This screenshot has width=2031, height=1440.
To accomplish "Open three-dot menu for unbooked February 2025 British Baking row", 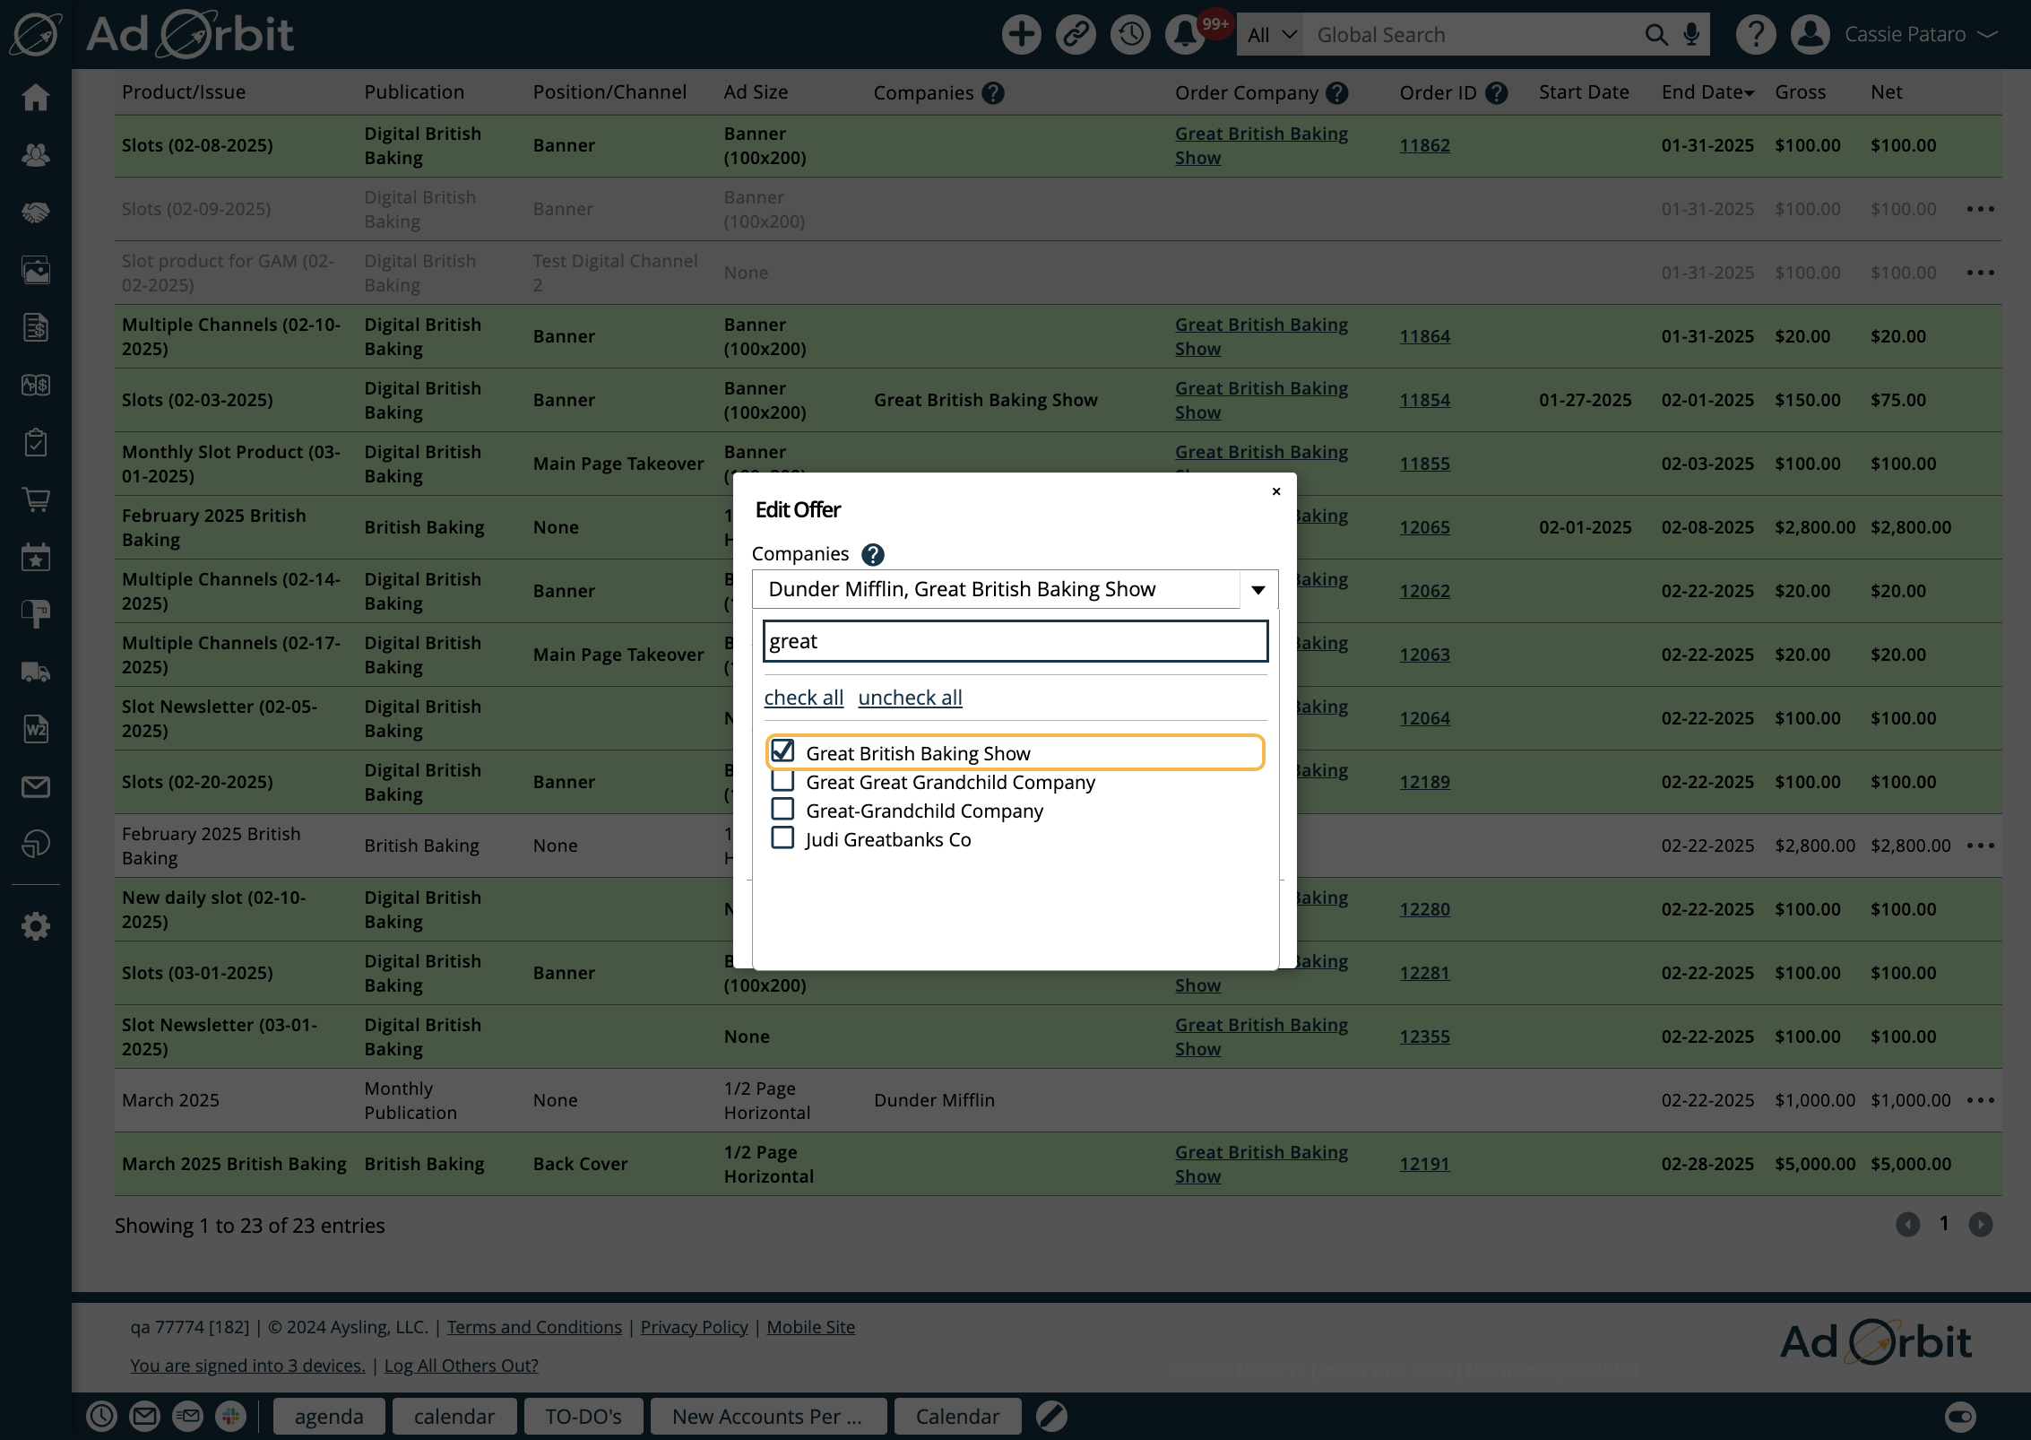I will pos(1980,846).
